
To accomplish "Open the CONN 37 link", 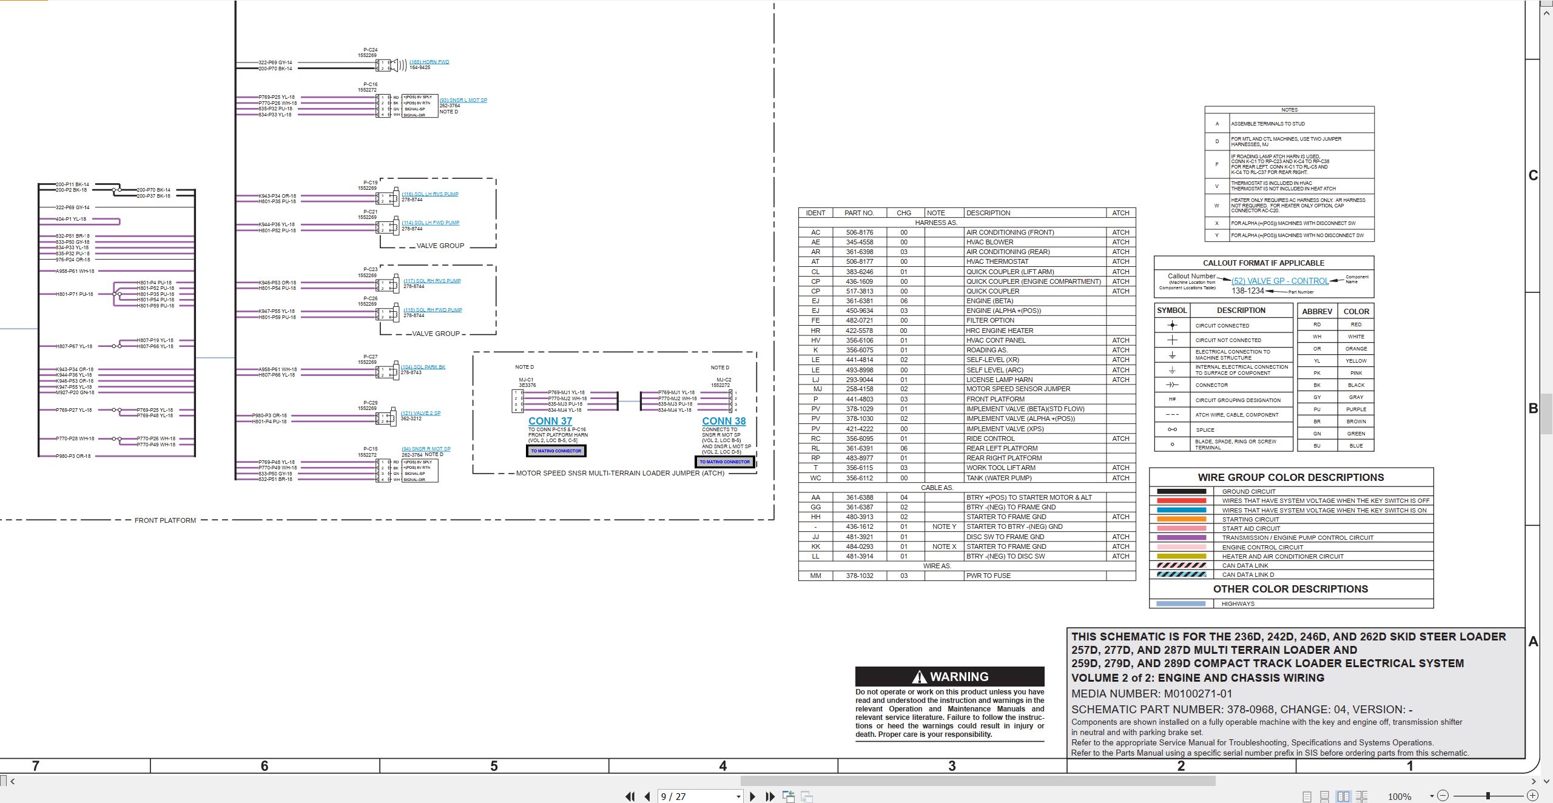I will (x=550, y=421).
